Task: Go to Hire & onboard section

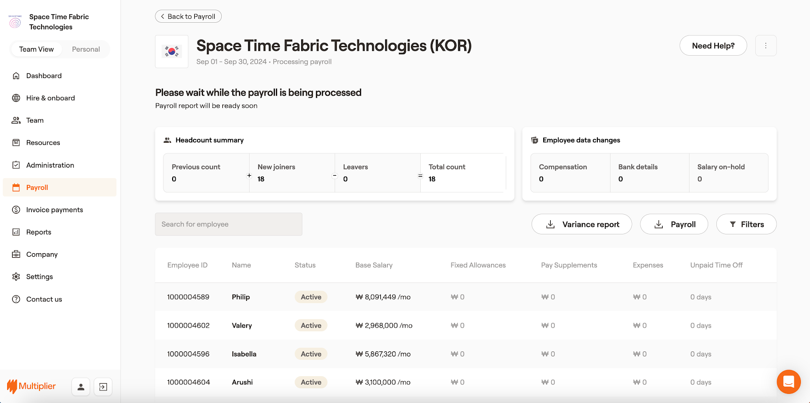Action: click(x=60, y=98)
